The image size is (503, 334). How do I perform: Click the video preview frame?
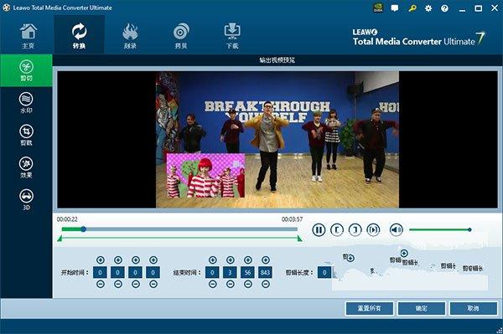point(277,140)
